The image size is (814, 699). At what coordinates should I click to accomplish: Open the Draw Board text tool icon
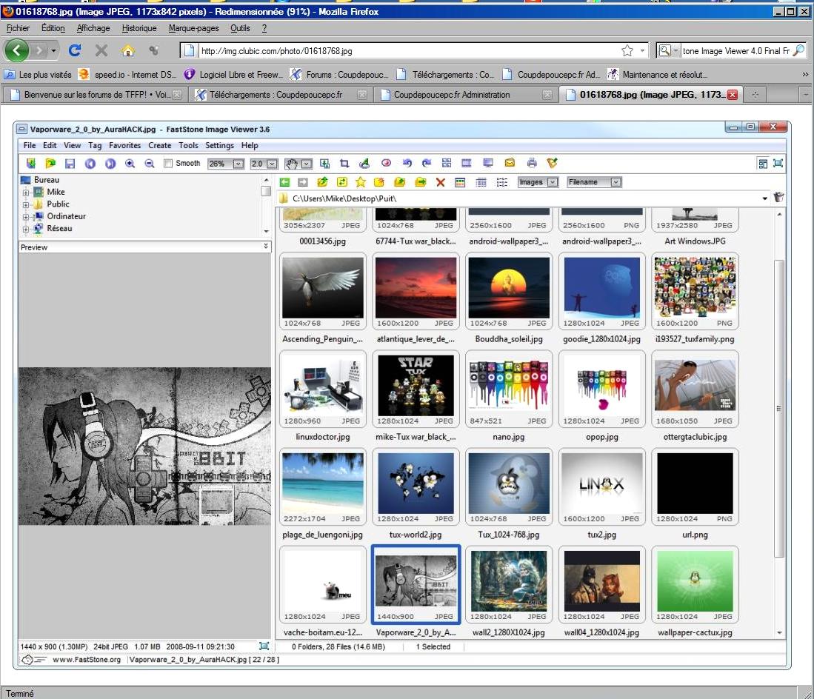[x=364, y=164]
